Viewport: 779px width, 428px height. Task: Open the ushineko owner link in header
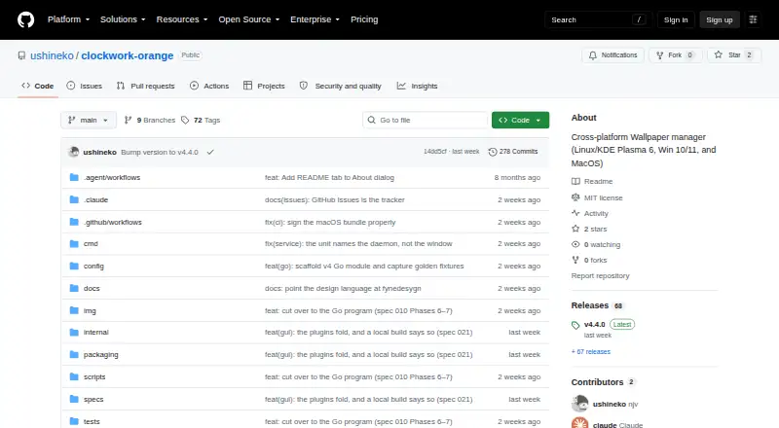coord(52,55)
